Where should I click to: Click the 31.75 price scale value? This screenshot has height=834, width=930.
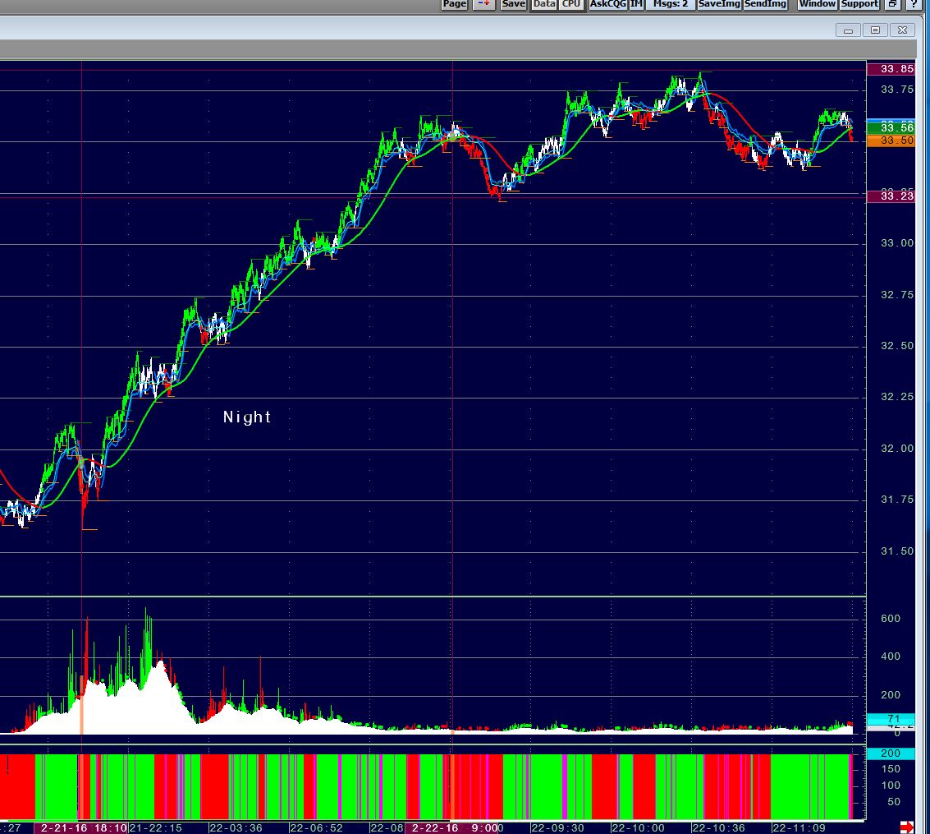(x=897, y=500)
